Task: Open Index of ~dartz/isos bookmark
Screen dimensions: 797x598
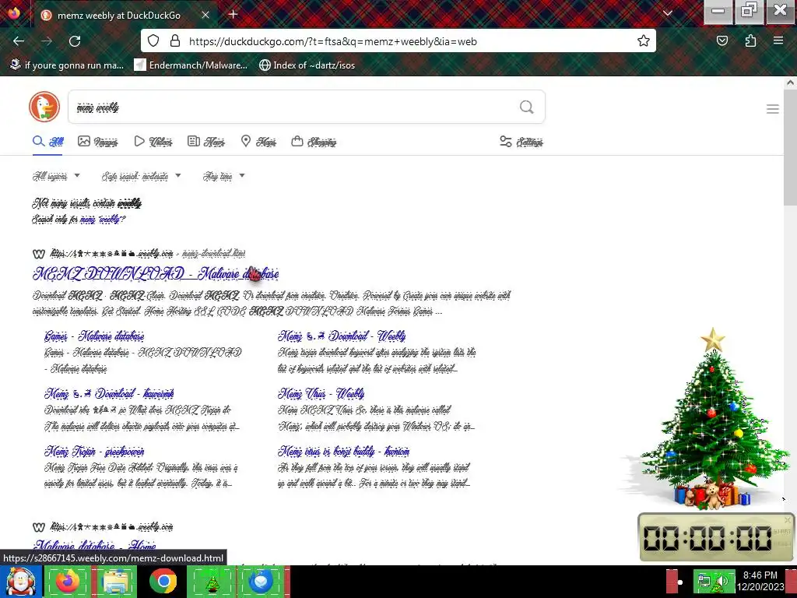Action: [307, 65]
